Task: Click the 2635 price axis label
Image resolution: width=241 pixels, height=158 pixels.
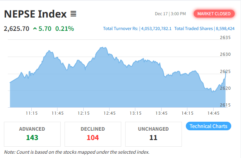Action: click(225, 38)
